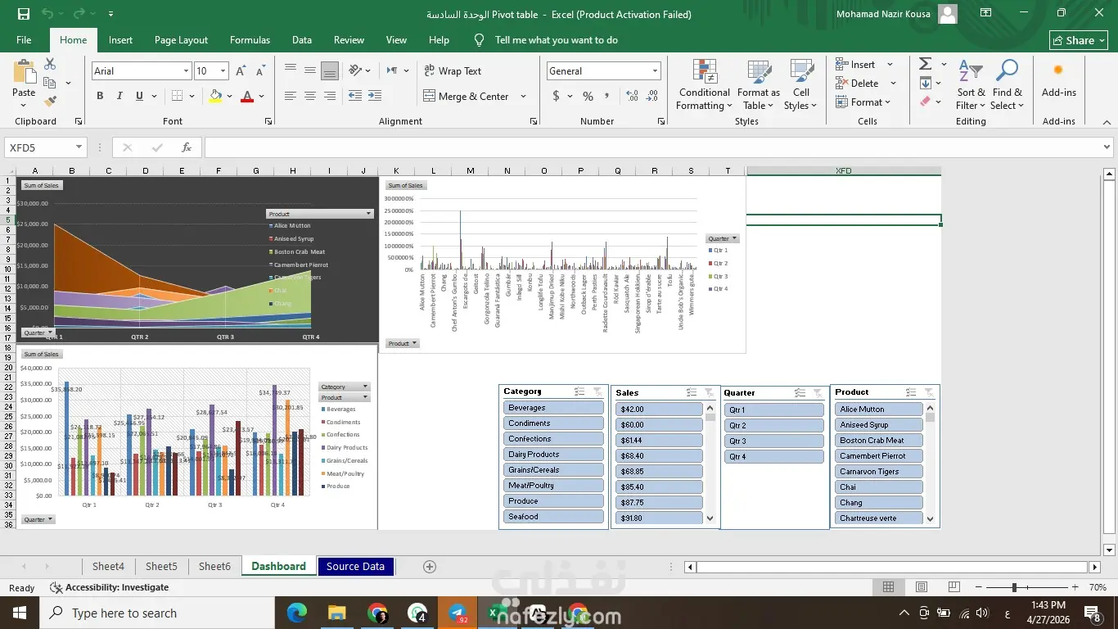1118x629 pixels.
Task: Apply the red Font Color swatch
Action: (247, 96)
